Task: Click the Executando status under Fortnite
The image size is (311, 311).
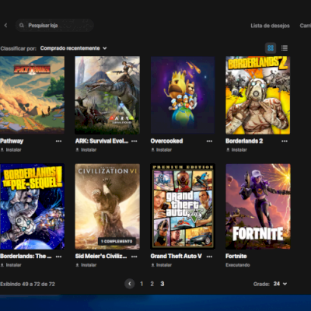Action: click(238, 265)
